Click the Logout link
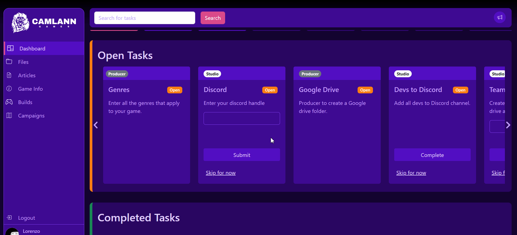517x235 pixels. tap(26, 218)
